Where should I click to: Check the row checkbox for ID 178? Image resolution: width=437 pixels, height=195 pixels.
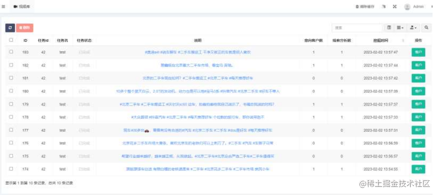(11, 117)
